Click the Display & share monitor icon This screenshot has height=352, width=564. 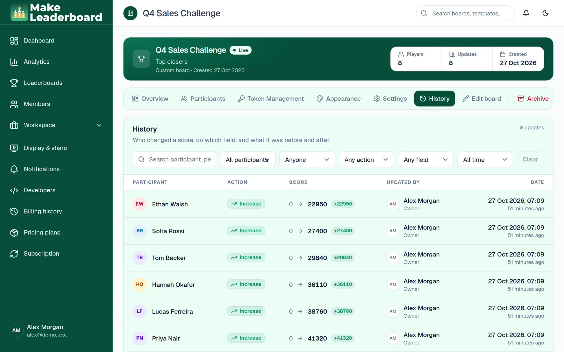(14, 148)
